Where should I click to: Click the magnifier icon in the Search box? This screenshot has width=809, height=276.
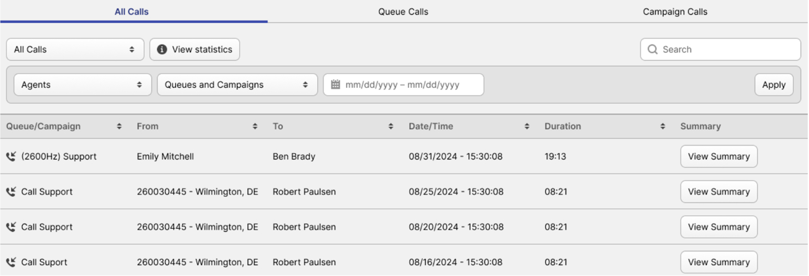pos(652,49)
